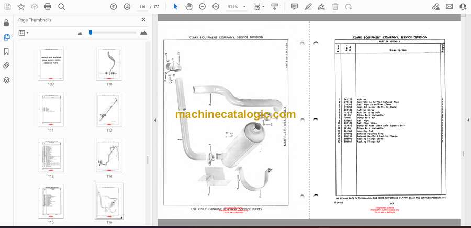Select page 110 thumbnail
The width and height of the screenshot is (471, 228).
click(109, 63)
